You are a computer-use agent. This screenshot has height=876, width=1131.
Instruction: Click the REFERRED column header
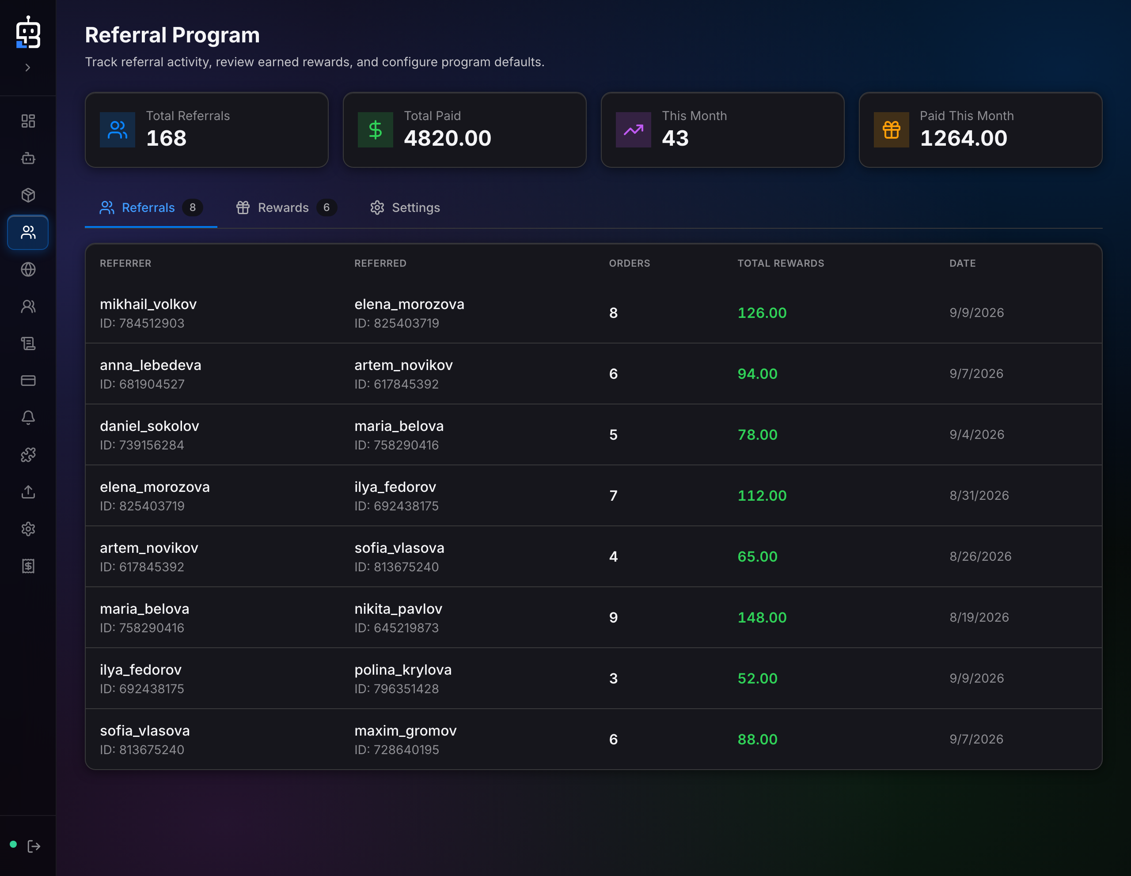click(381, 263)
